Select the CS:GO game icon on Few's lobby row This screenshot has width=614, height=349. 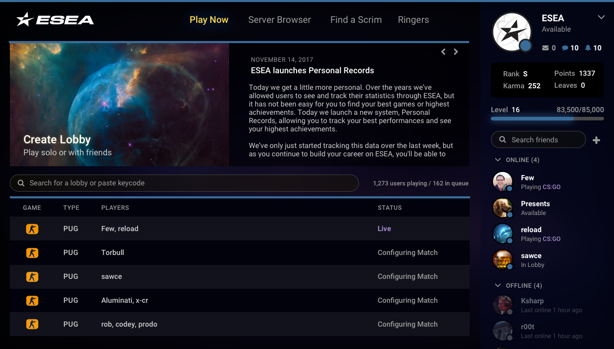click(x=32, y=229)
